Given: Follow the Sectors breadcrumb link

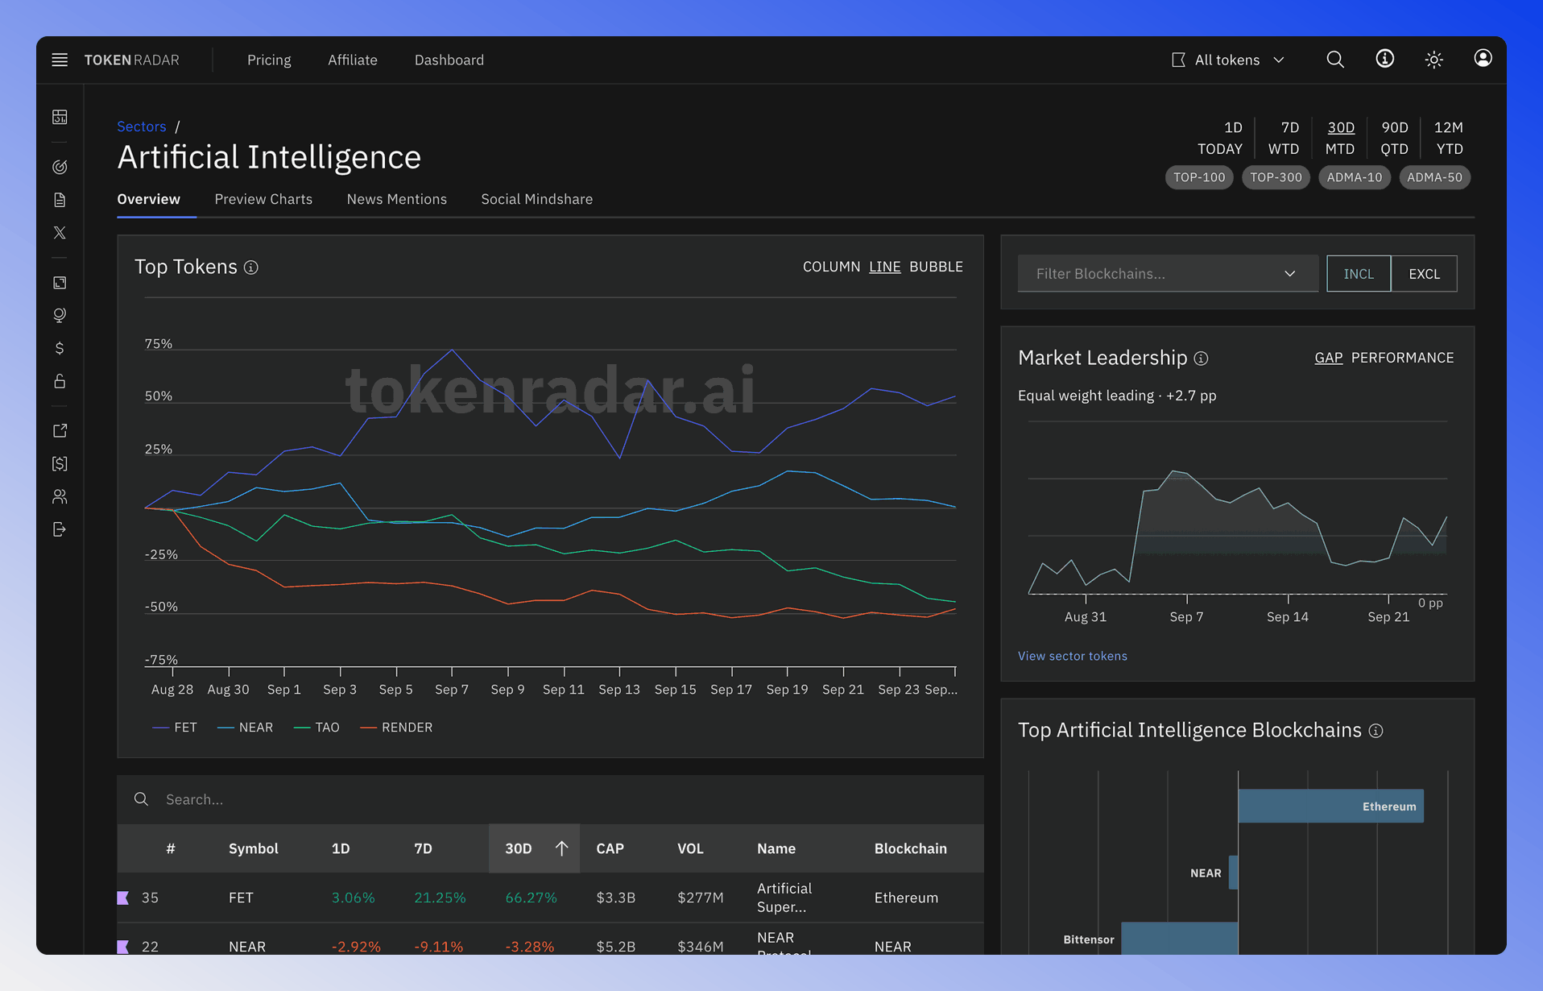Looking at the screenshot, I should (141, 126).
